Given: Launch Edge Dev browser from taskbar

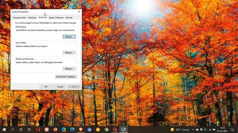Looking at the screenshot, I should (64, 130).
